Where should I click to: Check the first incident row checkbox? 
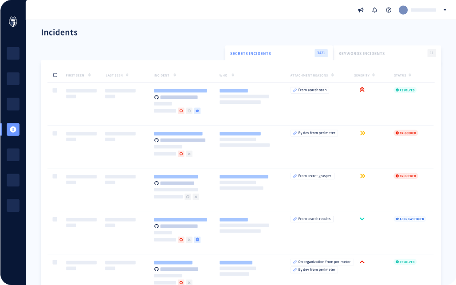pos(55,90)
